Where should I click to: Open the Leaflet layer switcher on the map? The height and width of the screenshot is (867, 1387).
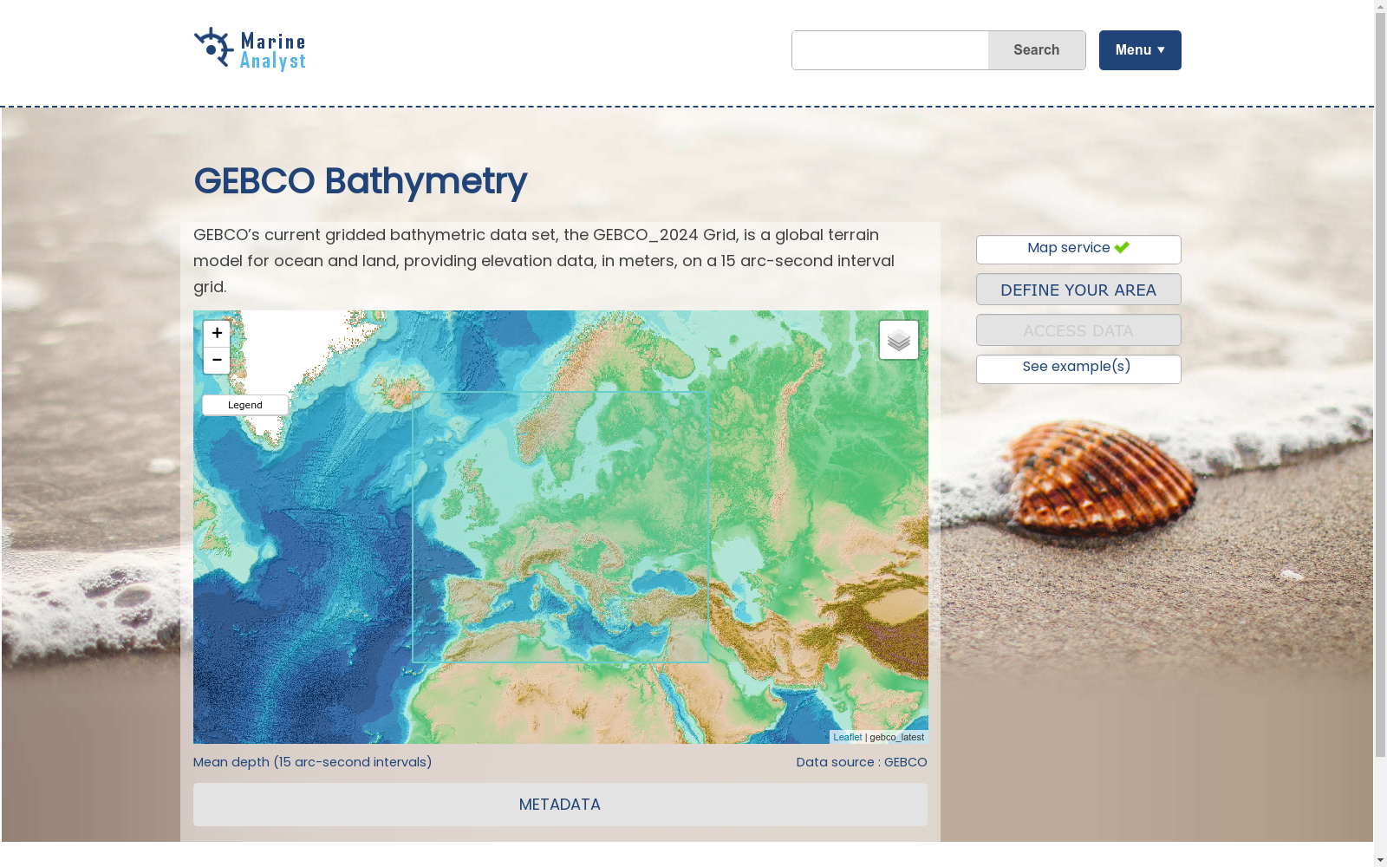898,339
